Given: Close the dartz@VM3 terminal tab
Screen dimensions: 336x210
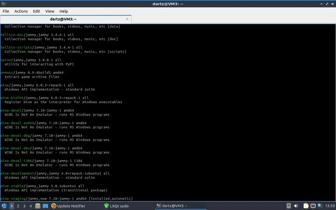Looking at the screenshot, I should point(127,19).
